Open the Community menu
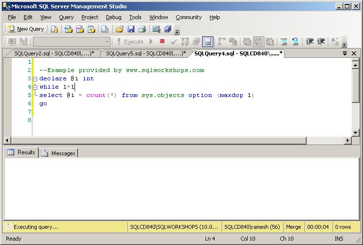The height and width of the screenshot is (245, 363). coord(189,17)
